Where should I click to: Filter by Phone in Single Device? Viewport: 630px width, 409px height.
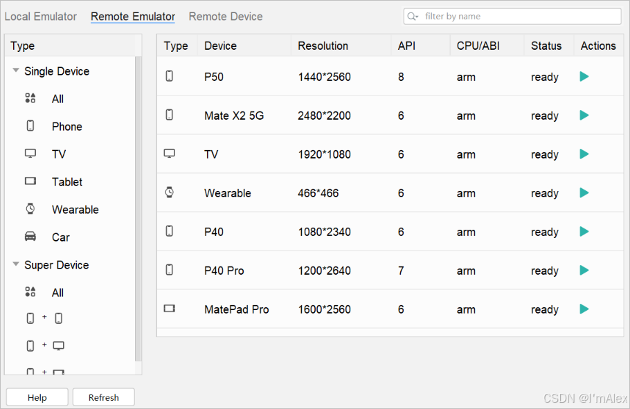(66, 127)
